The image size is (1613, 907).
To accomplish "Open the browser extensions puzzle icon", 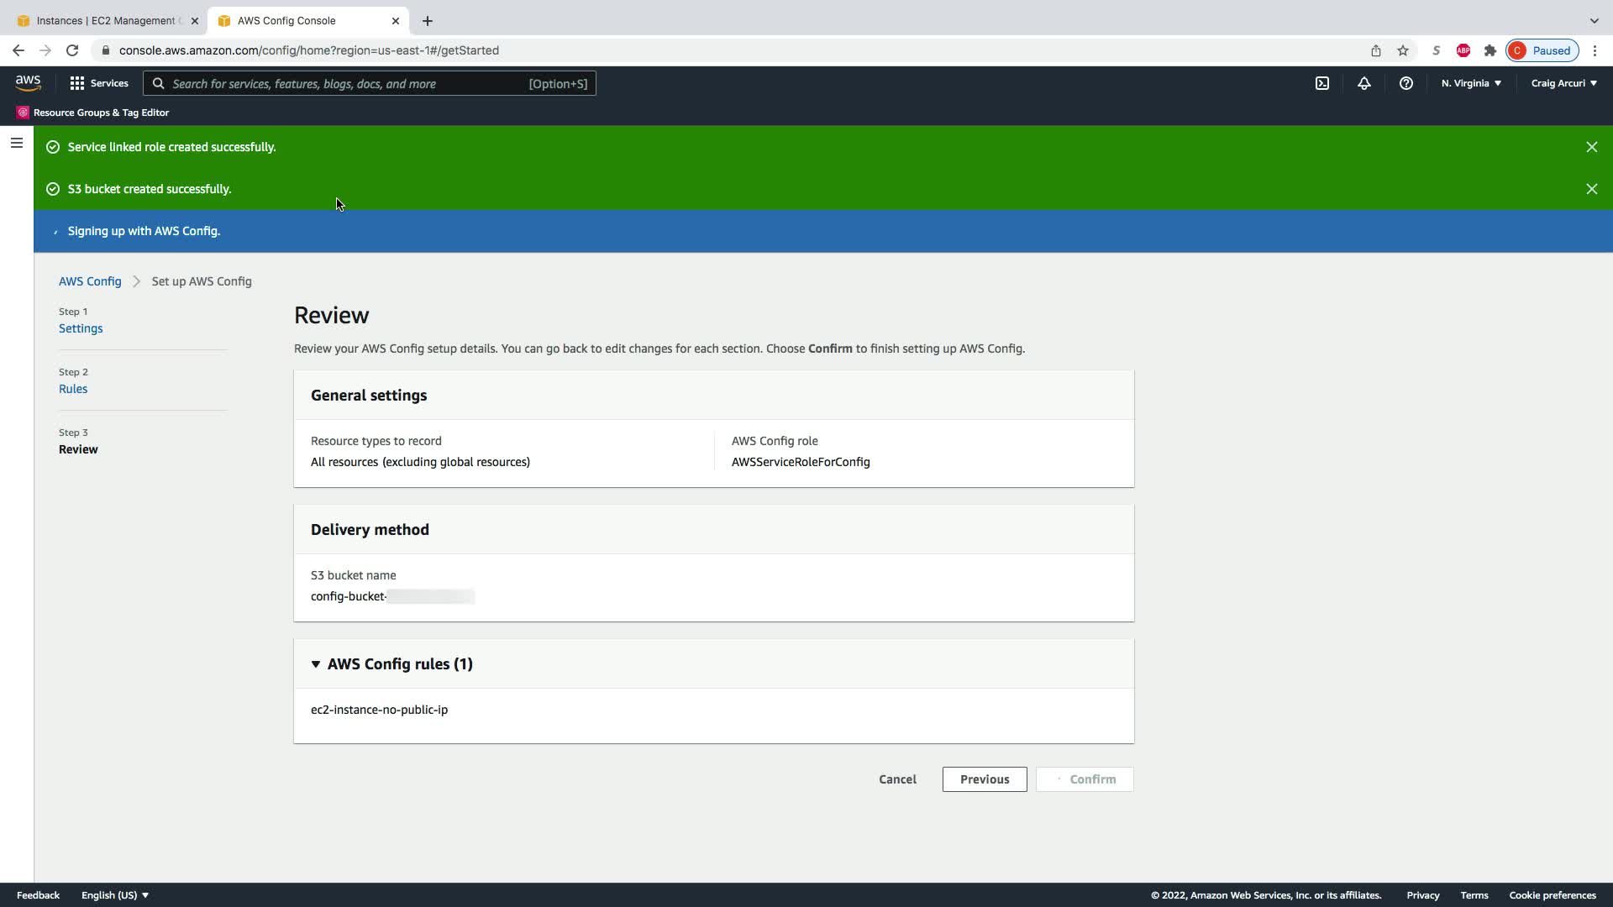I will (1490, 50).
